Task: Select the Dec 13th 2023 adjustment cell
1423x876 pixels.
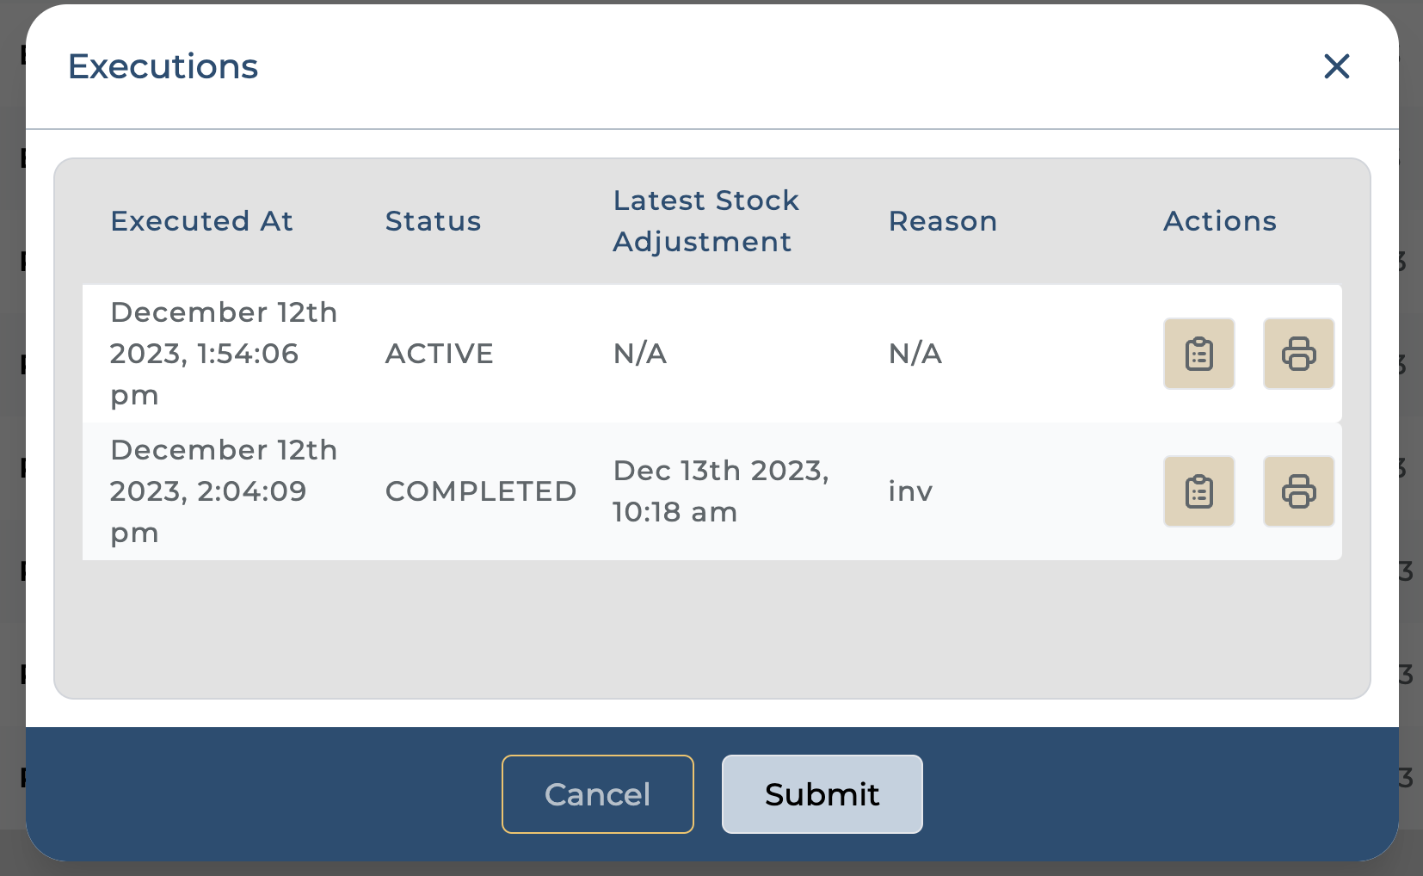Action: pos(720,491)
